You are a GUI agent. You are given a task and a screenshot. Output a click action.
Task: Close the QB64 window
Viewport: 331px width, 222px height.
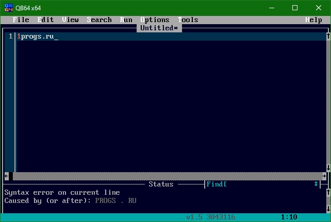pyautogui.click(x=318, y=8)
